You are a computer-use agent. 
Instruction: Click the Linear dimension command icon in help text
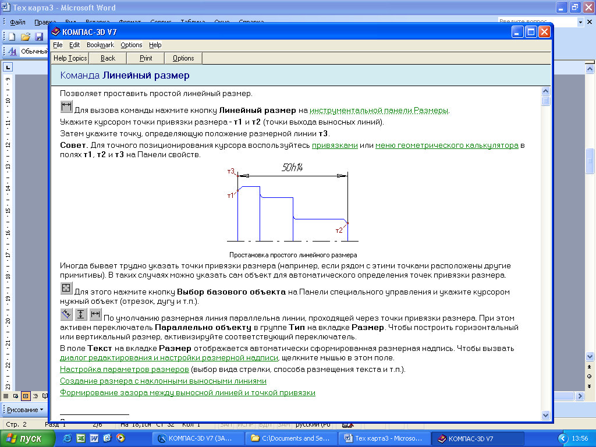click(66, 107)
